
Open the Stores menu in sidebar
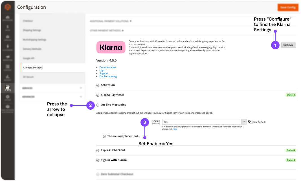7,88
